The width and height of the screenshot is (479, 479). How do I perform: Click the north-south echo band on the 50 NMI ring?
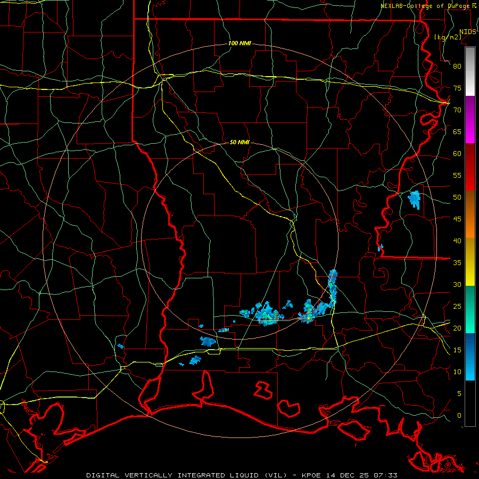click(x=332, y=287)
